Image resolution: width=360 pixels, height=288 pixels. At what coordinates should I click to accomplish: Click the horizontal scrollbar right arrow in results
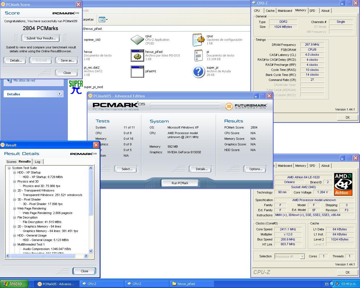point(86,256)
